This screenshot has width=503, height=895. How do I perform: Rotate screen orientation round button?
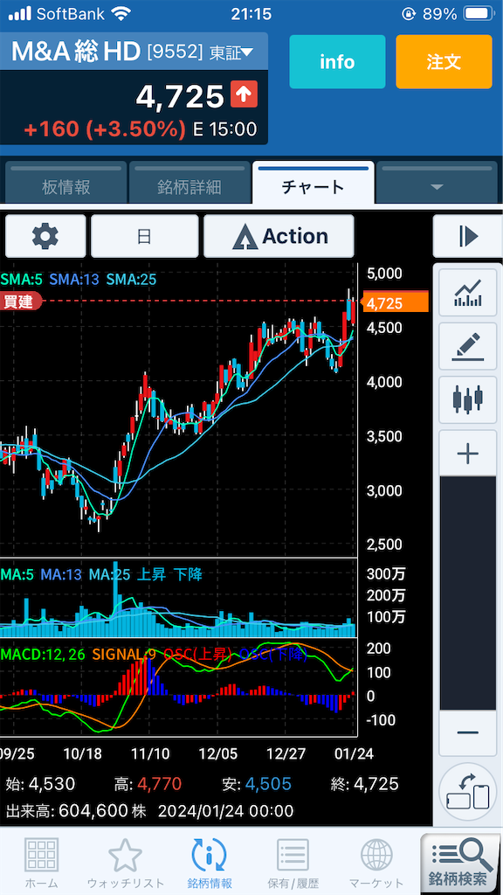point(468,791)
